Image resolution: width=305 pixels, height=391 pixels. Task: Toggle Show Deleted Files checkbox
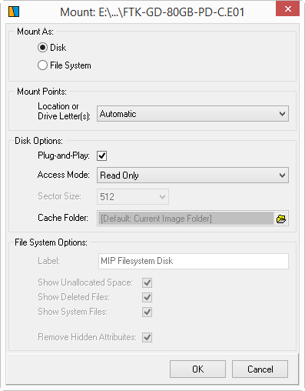coord(147,297)
